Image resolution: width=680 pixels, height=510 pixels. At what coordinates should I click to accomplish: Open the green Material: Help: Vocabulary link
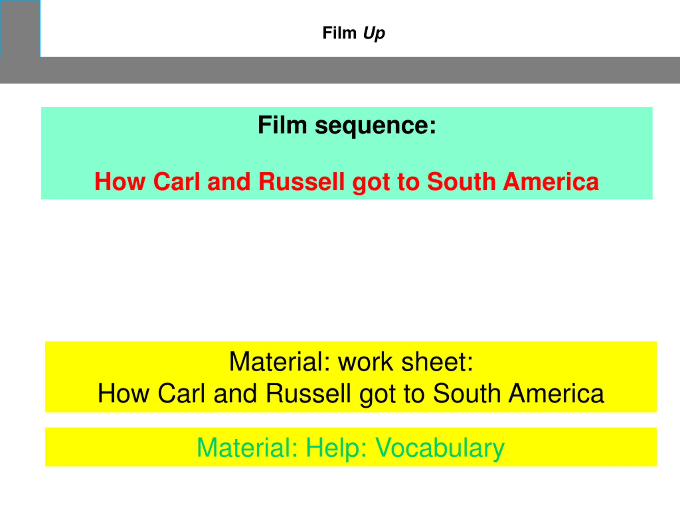click(x=351, y=448)
